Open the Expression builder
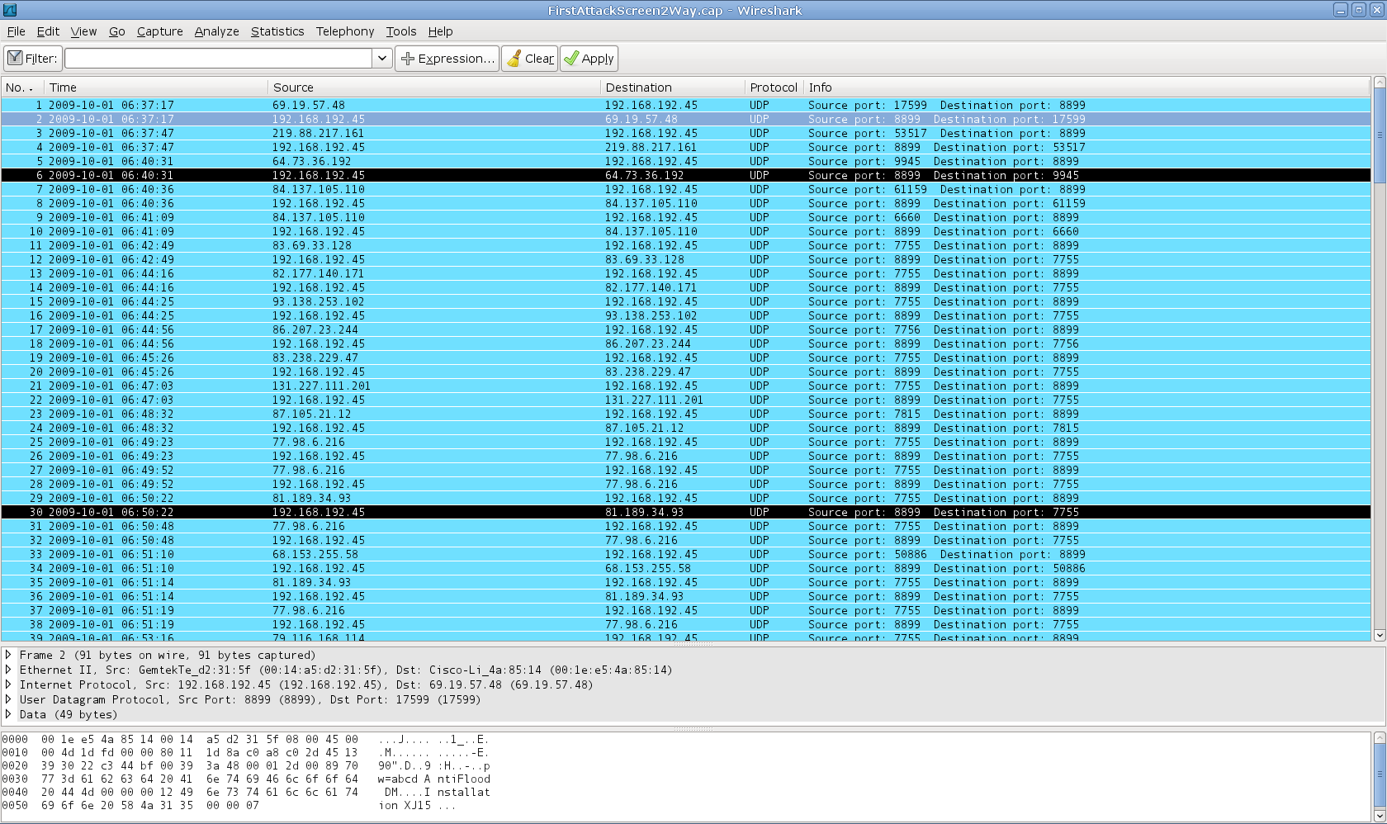This screenshot has width=1387, height=824. [447, 59]
